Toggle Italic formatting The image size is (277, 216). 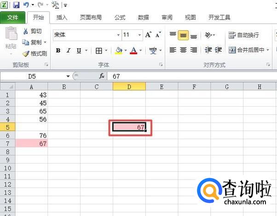coord(69,51)
